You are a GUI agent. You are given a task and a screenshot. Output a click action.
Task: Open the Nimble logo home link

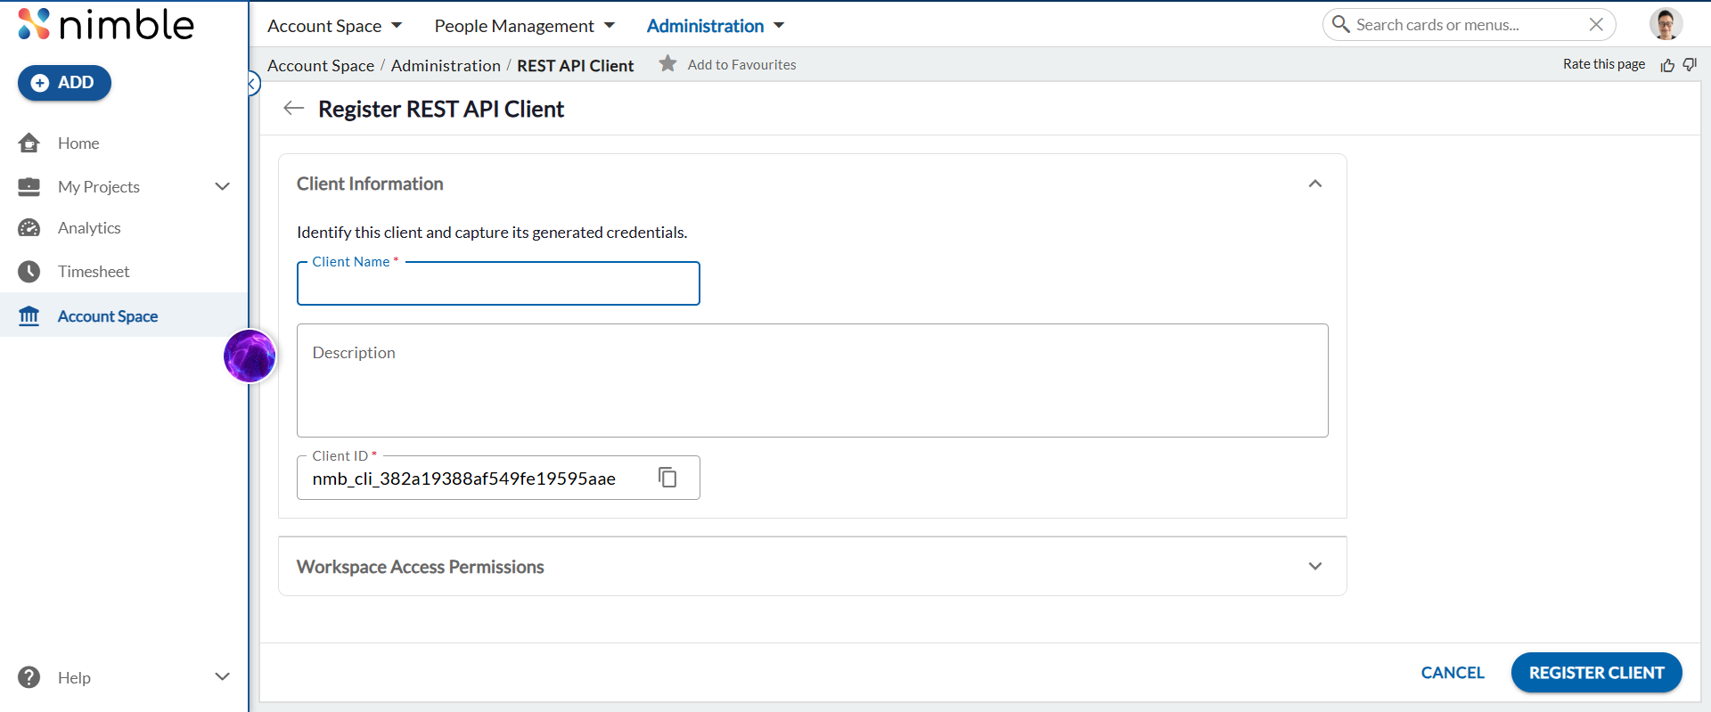[x=105, y=25]
